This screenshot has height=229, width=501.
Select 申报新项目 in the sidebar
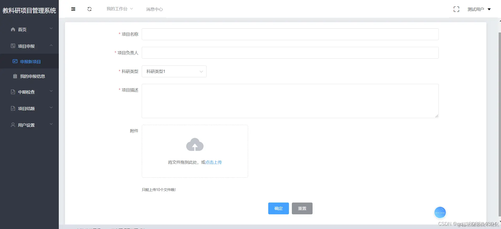click(x=29, y=61)
